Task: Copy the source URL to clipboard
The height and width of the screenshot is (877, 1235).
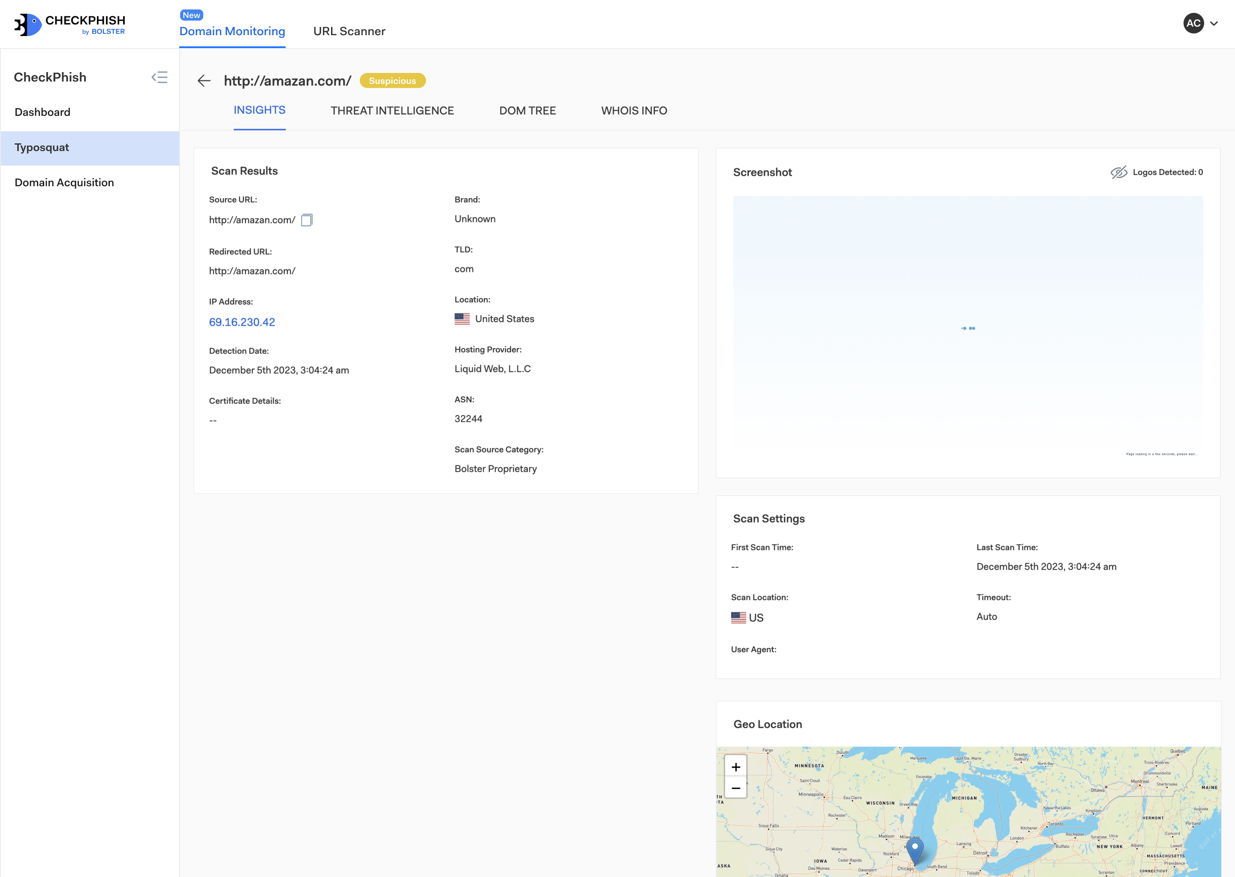Action: (307, 220)
